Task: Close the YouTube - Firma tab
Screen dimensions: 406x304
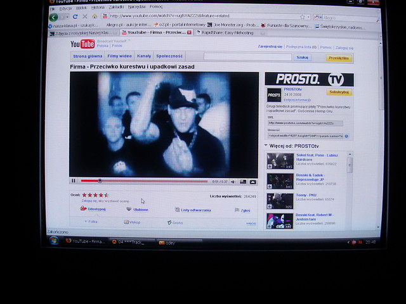Action: click(189, 32)
